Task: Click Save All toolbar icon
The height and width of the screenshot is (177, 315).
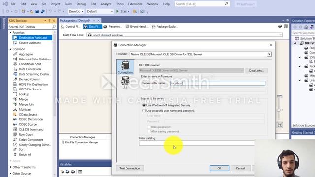Action: point(43,11)
